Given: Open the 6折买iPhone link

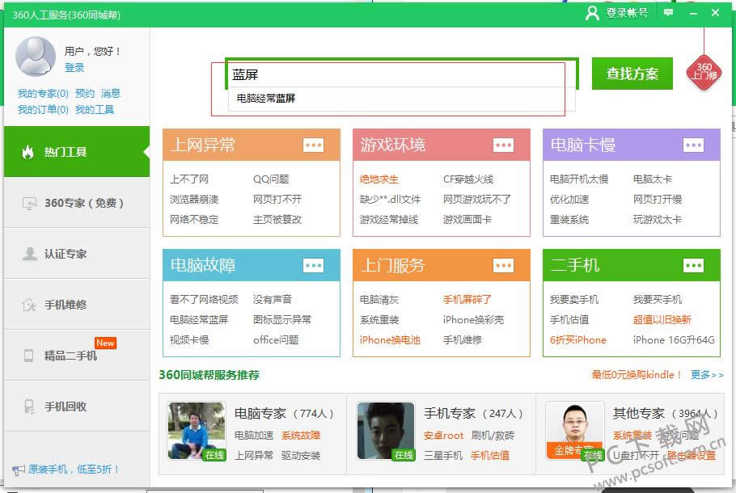Looking at the screenshot, I should [x=577, y=339].
